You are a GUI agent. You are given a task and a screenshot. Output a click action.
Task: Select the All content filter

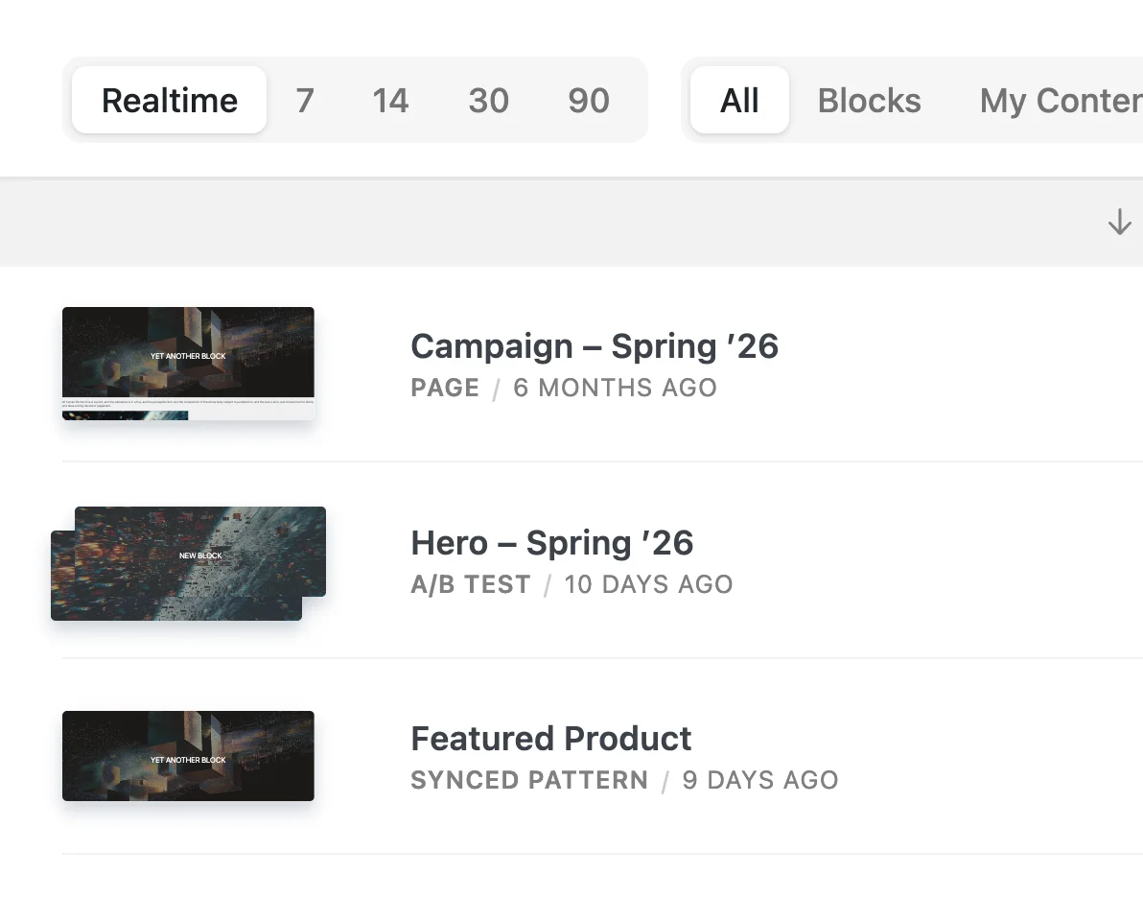point(739,101)
